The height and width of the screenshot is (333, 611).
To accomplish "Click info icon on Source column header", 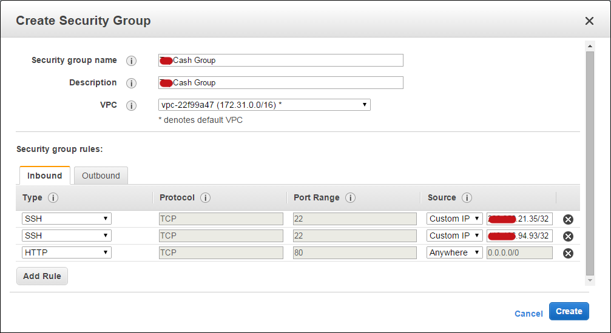I will (467, 197).
